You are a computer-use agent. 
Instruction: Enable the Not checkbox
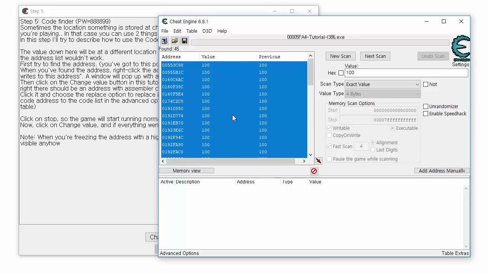pos(426,84)
